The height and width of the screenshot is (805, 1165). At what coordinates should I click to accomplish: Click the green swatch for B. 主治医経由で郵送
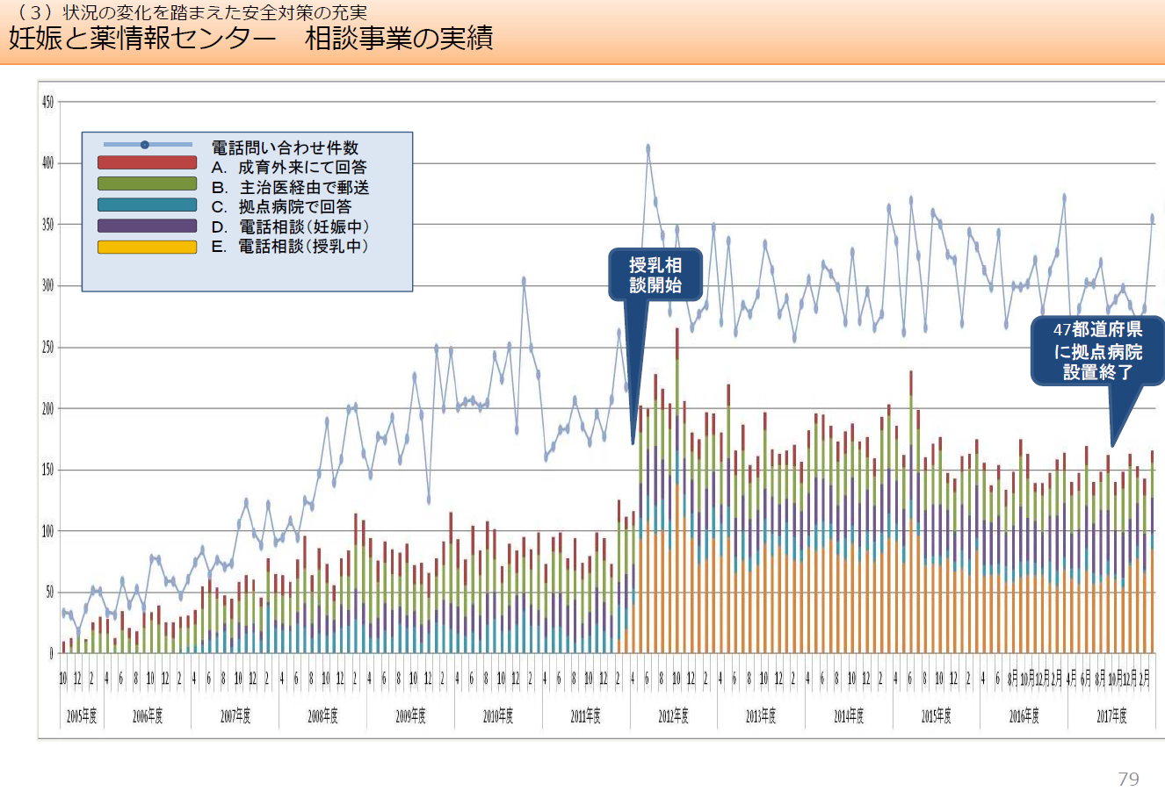point(147,183)
